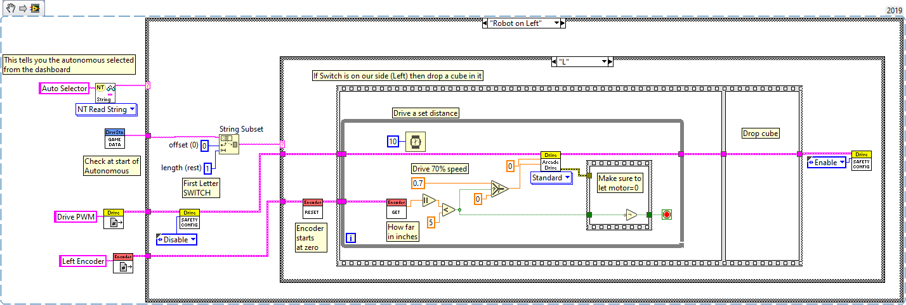Click "Encoder starts at zero" comment
Screen dimensions: 906x305
(x=311, y=237)
